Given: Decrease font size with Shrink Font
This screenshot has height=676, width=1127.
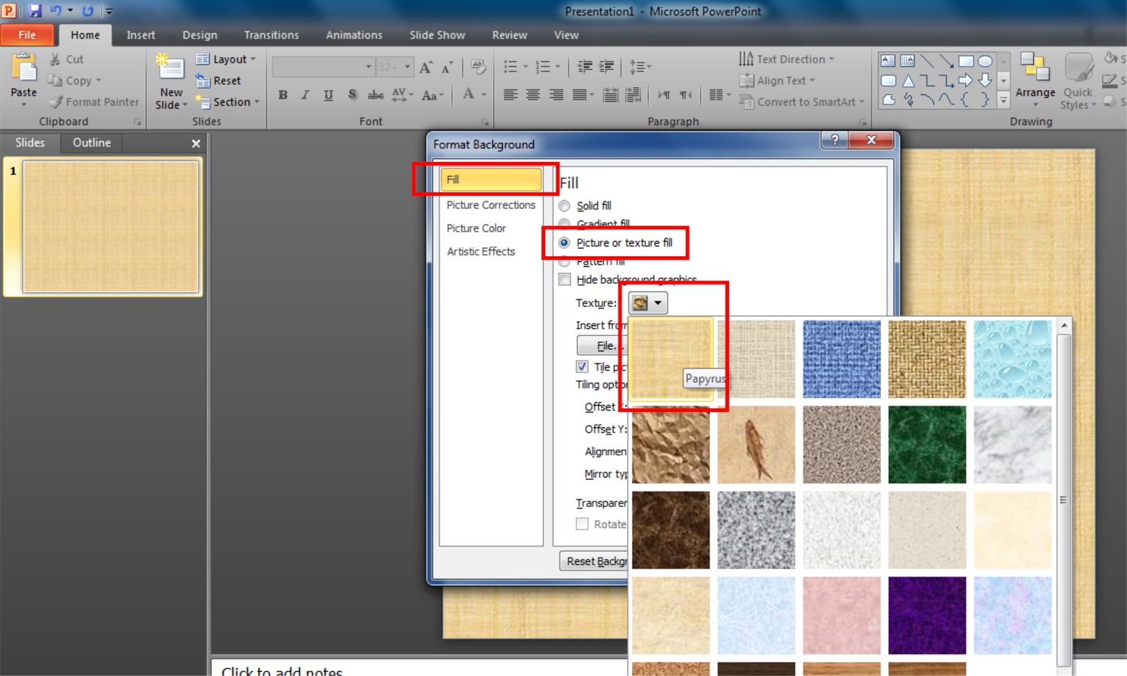Looking at the screenshot, I should 447,68.
